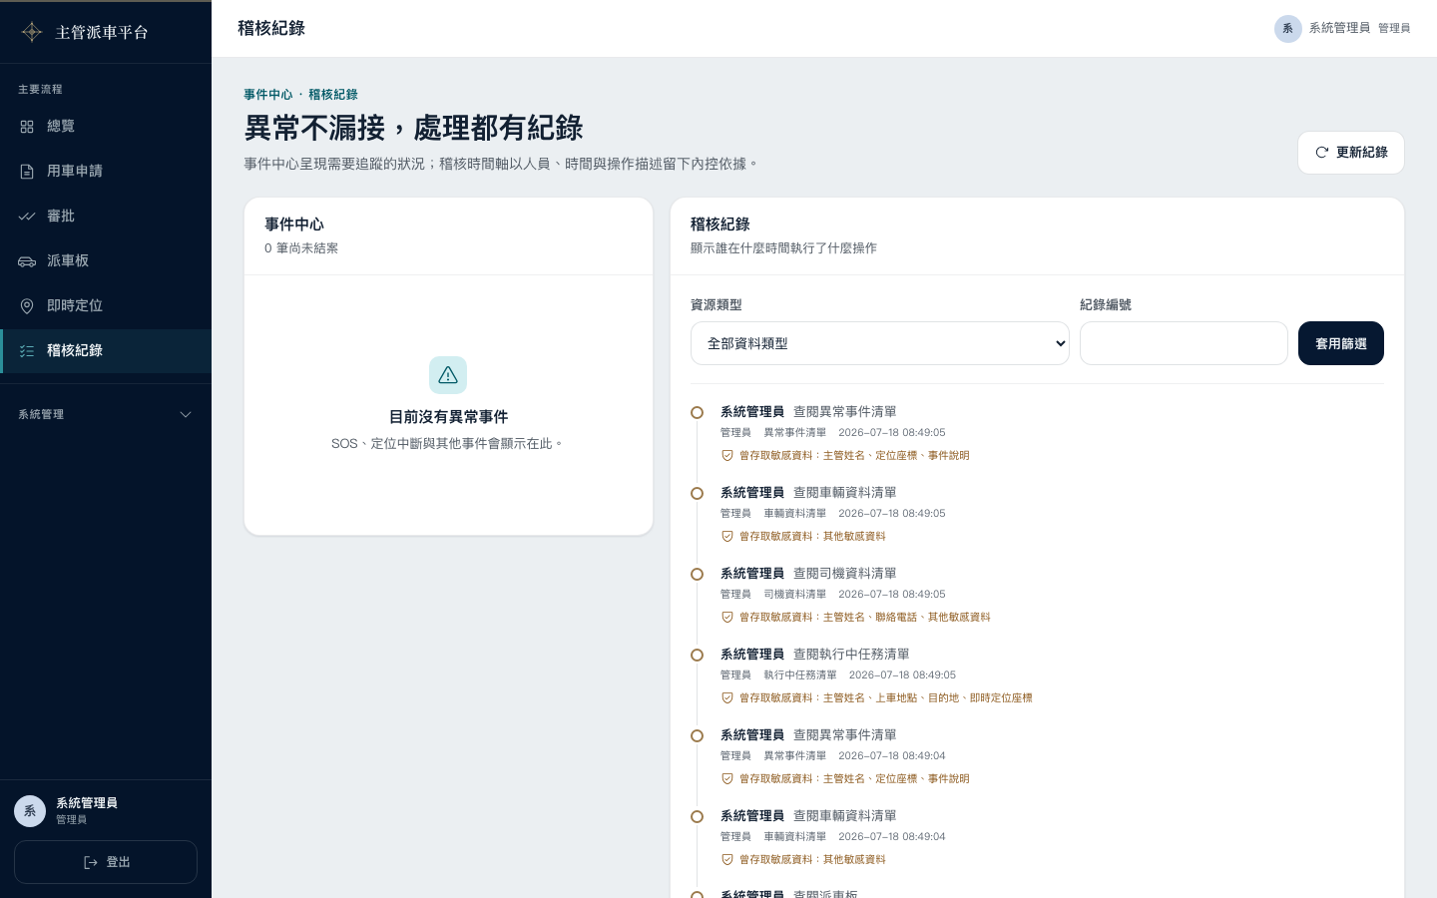Click 目前沒有異常事件 empty state text

(448, 417)
